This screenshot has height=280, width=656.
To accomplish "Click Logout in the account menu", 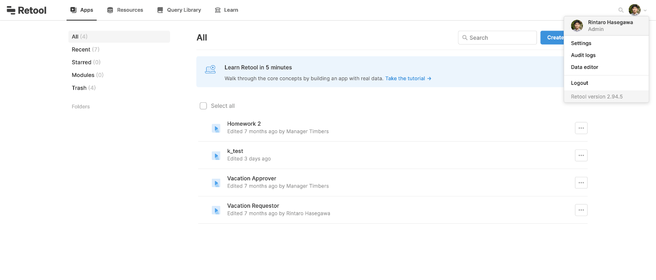I will tap(579, 83).
